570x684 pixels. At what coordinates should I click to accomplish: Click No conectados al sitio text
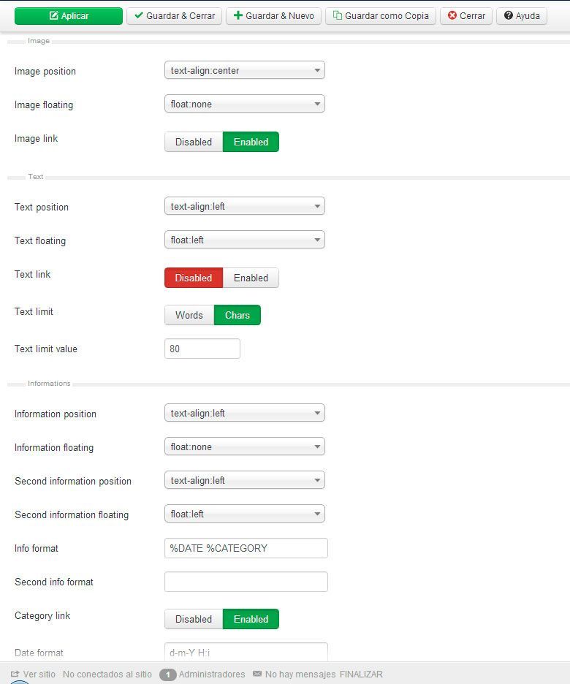(107, 674)
